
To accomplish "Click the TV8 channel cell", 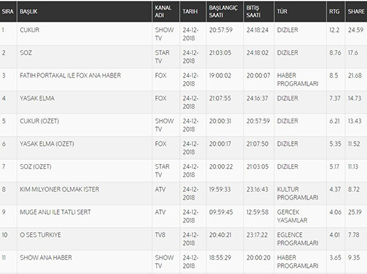I will [x=160, y=235].
